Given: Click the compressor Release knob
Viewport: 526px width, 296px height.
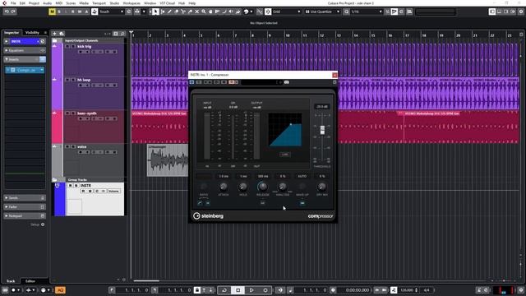Looking at the screenshot, I should click(x=263, y=187).
